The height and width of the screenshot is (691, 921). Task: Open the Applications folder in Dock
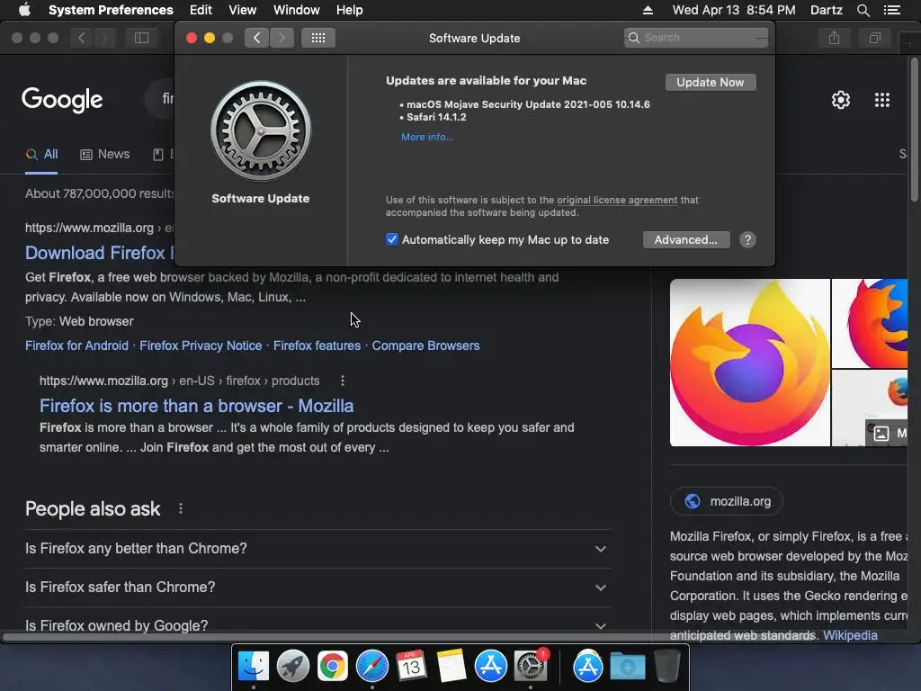click(588, 666)
